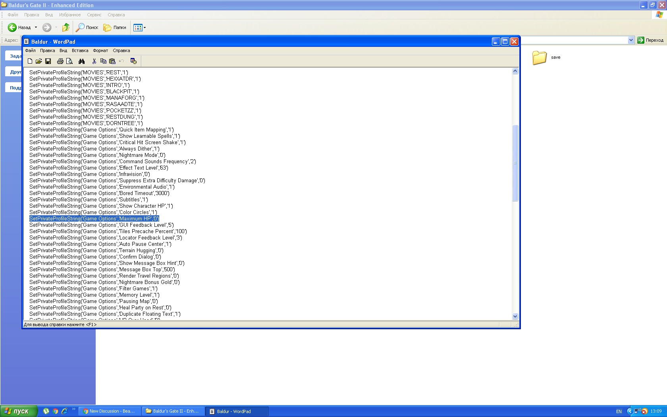
Task: Click scroll up arrow in WordPad
Action: point(515,71)
